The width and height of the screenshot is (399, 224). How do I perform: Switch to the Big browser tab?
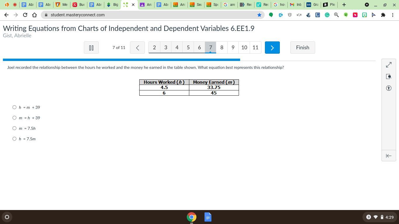pyautogui.click(x=112, y=5)
